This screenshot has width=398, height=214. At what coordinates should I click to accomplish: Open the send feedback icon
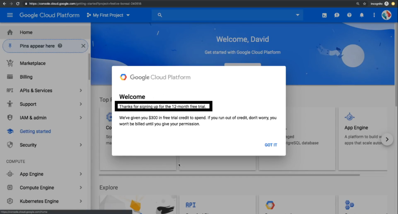pos(337,15)
